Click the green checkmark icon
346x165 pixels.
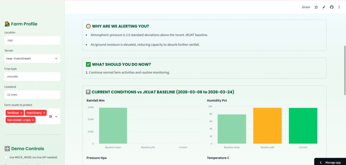tap(88, 64)
